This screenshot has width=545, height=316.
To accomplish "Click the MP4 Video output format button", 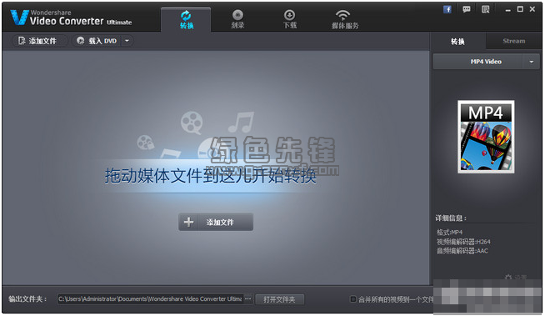I will click(478, 62).
